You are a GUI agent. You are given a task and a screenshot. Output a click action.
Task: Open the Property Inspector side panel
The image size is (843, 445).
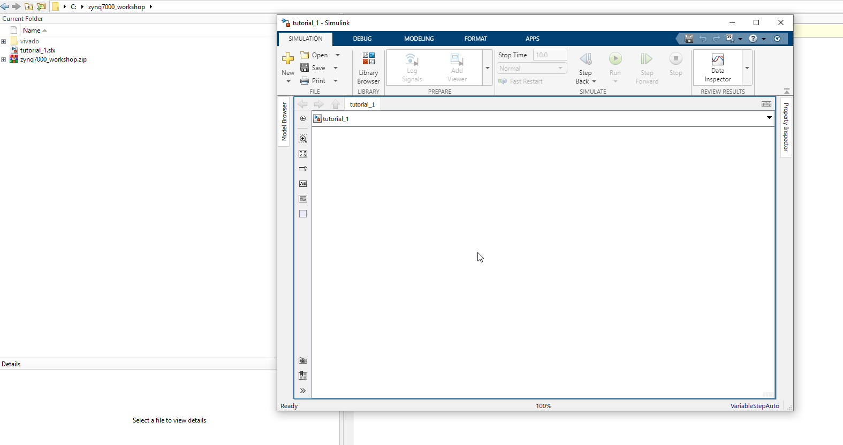[786, 127]
